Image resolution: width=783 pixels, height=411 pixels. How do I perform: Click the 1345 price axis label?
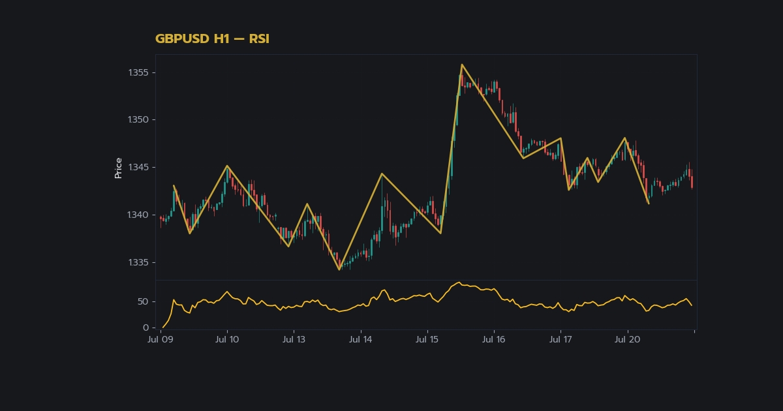pos(138,168)
